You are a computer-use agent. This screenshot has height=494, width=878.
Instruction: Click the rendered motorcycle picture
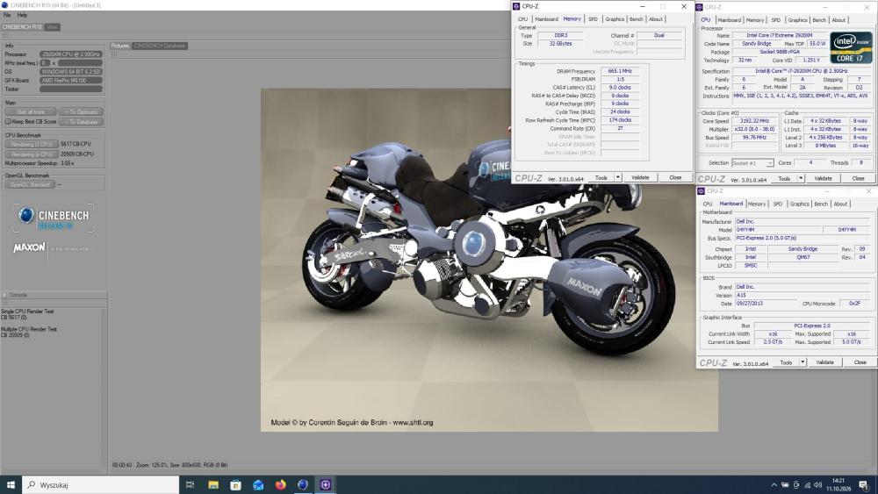[x=489, y=260]
